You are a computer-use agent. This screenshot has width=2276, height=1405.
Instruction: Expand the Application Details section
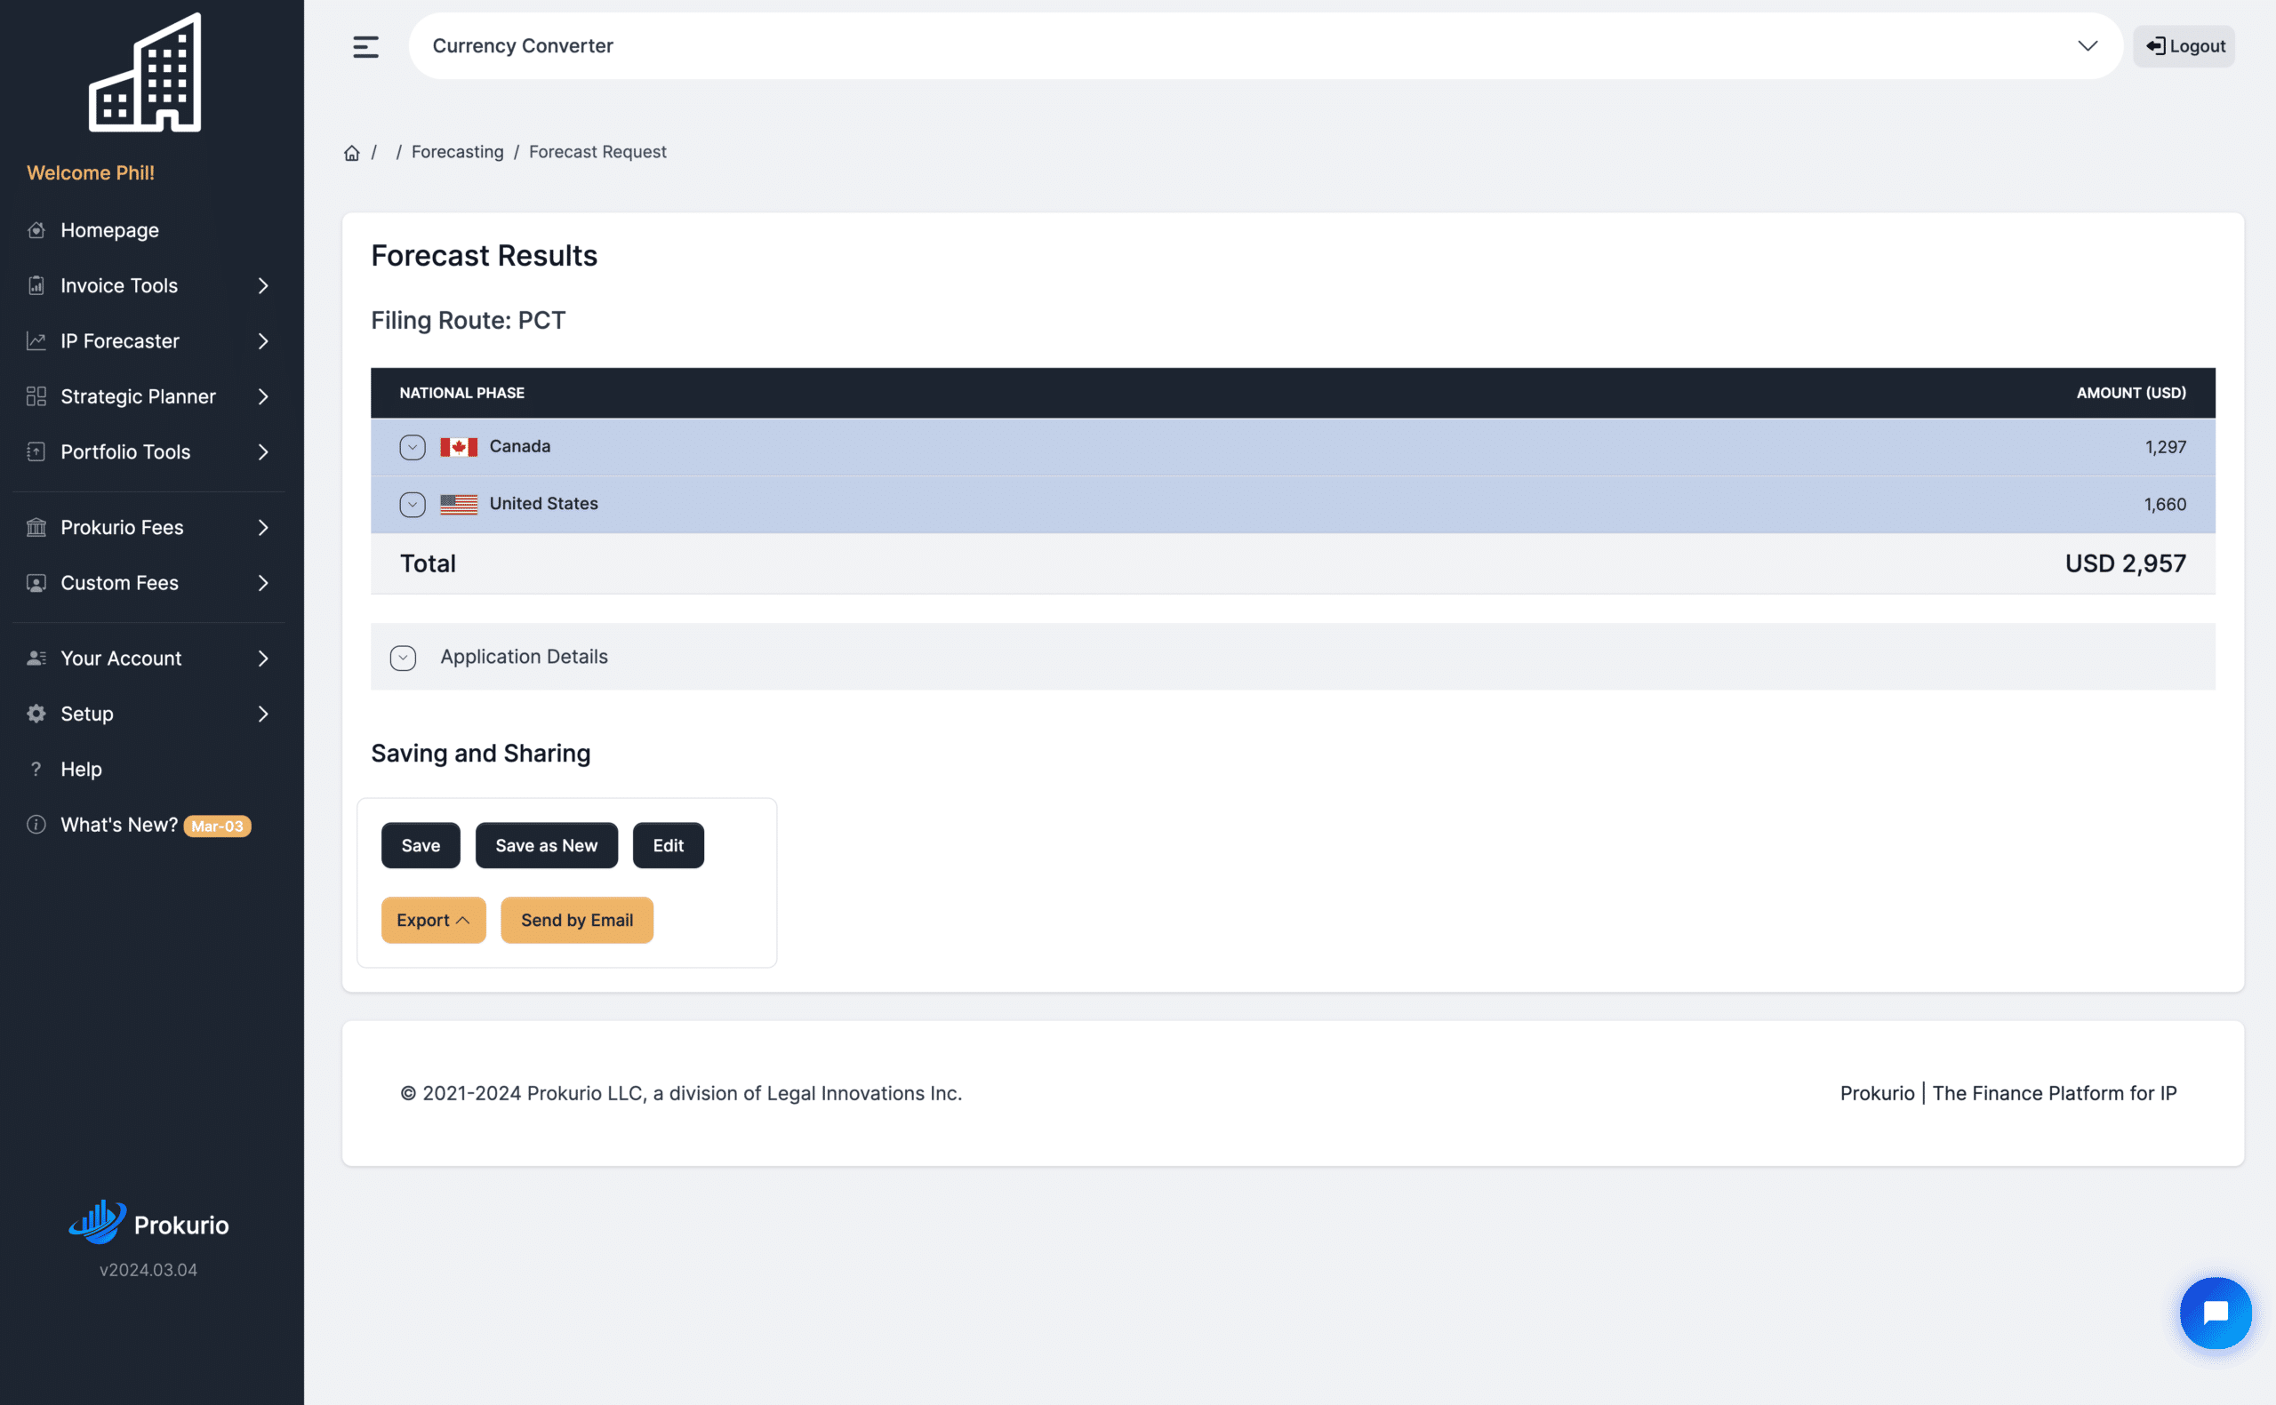[403, 657]
